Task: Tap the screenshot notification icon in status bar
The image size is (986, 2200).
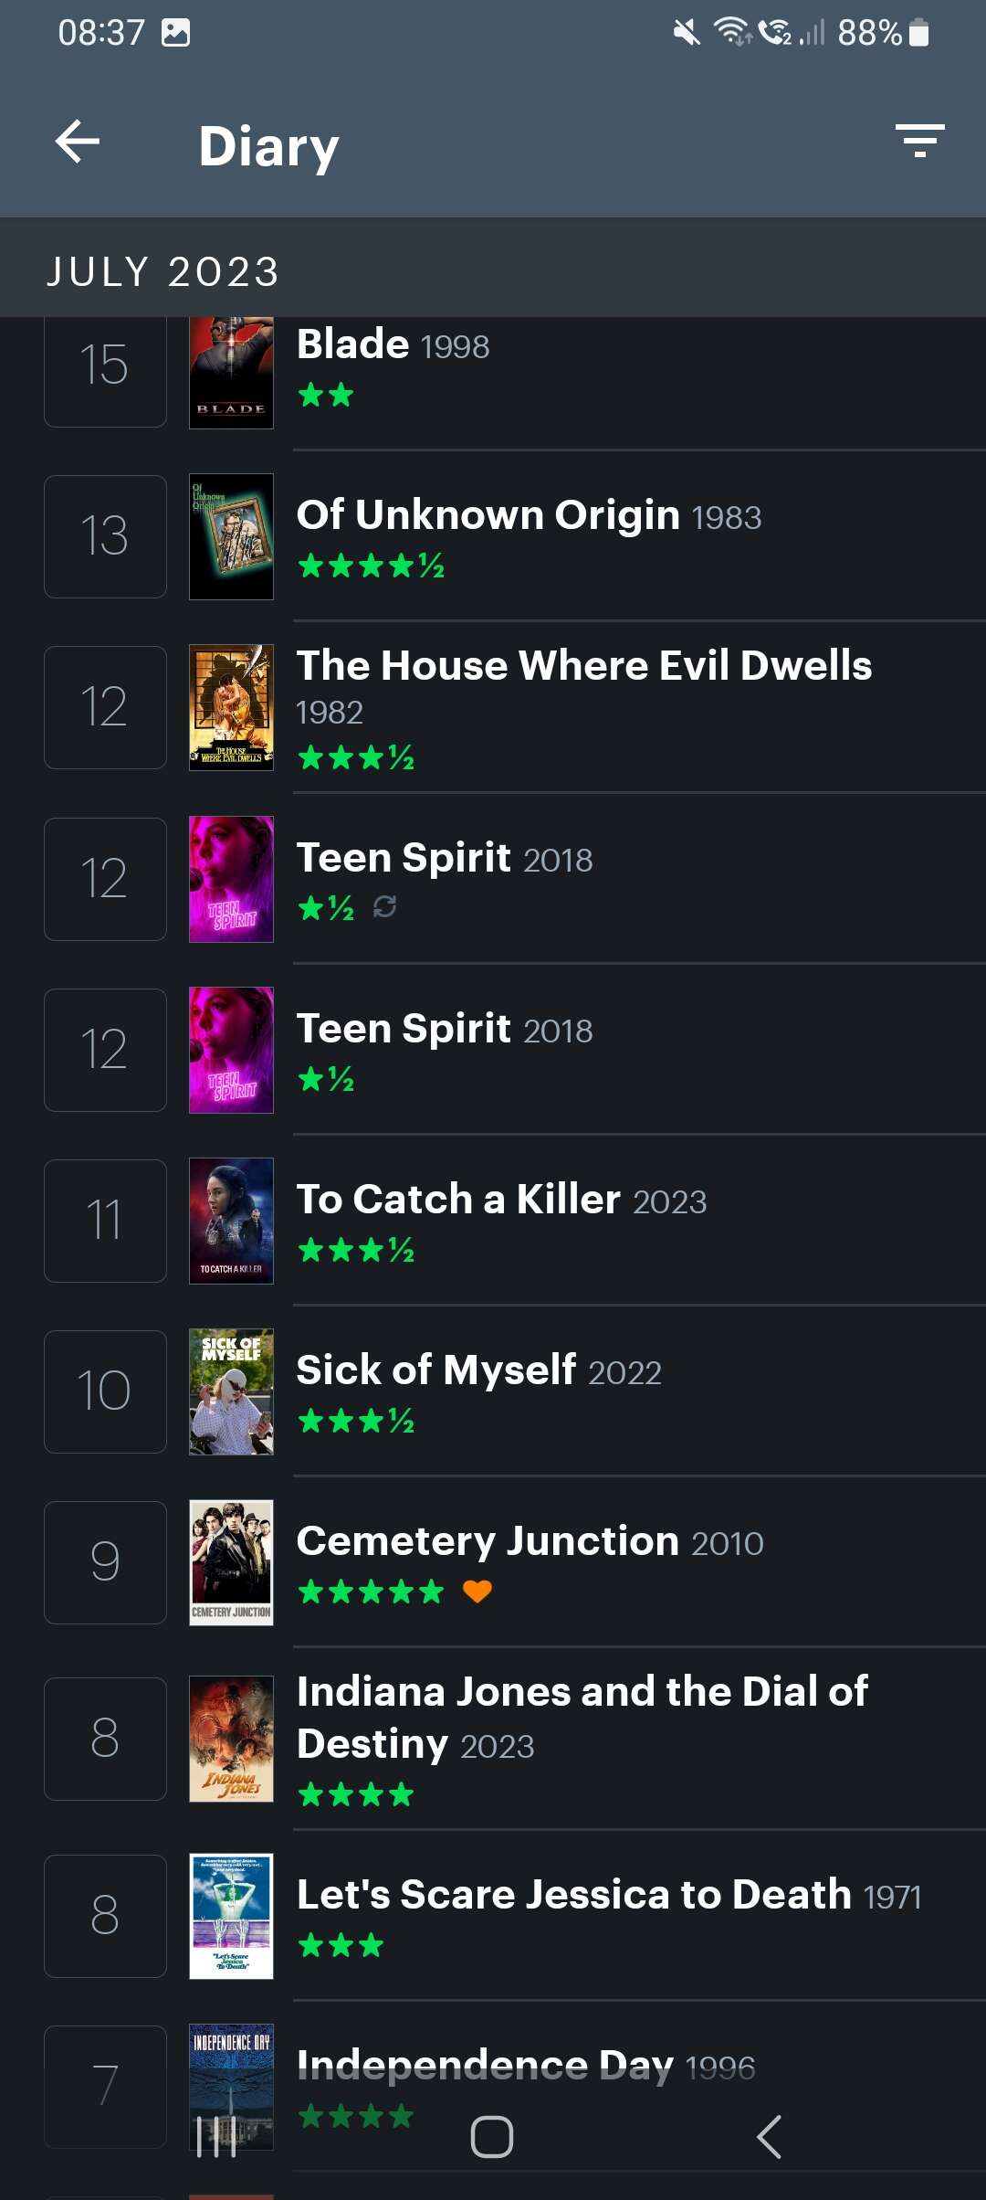Action: [x=175, y=33]
